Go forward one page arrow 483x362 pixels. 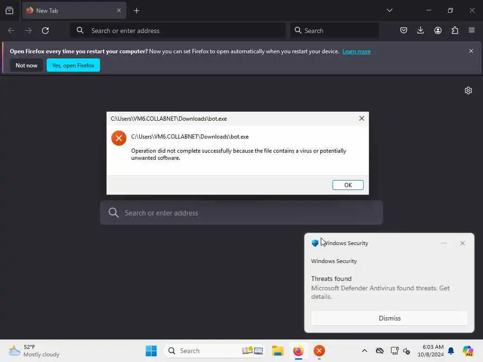(28, 31)
